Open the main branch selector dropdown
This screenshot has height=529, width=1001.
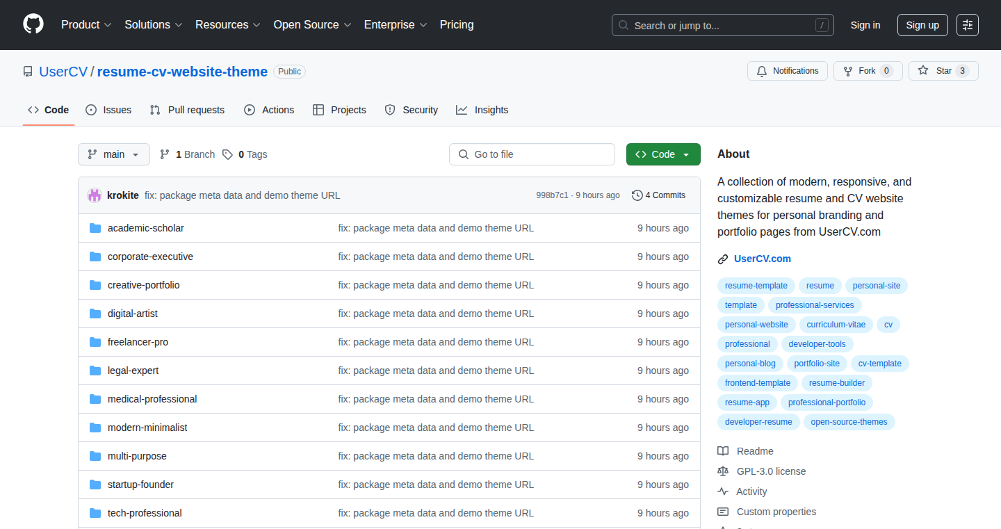click(x=114, y=154)
